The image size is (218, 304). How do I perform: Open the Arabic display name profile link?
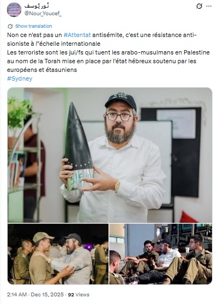click(37, 6)
